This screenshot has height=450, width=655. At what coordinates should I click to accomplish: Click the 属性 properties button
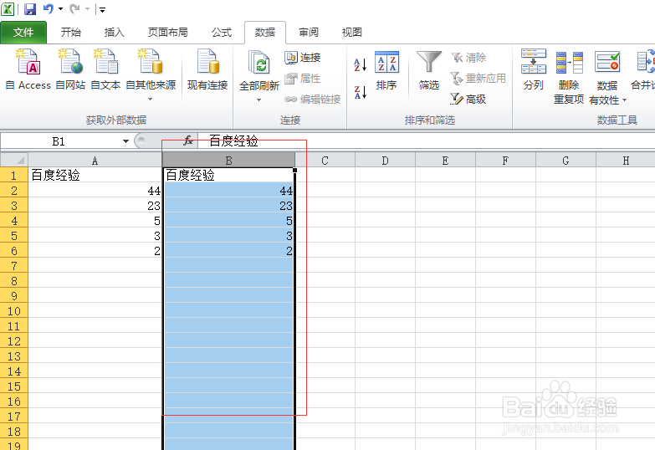[x=303, y=78]
